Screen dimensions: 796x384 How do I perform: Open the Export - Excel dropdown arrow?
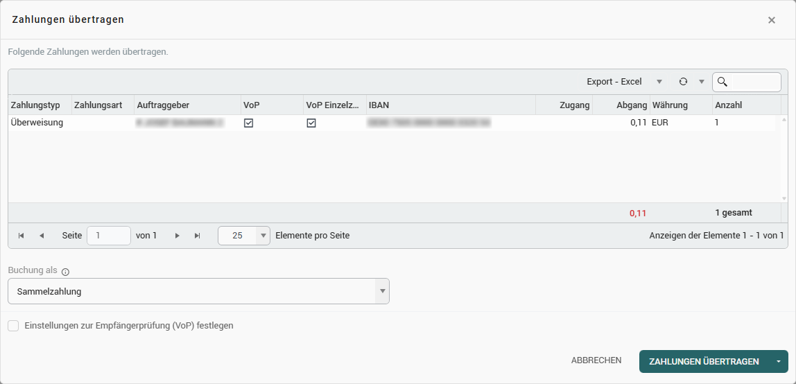[x=659, y=82]
